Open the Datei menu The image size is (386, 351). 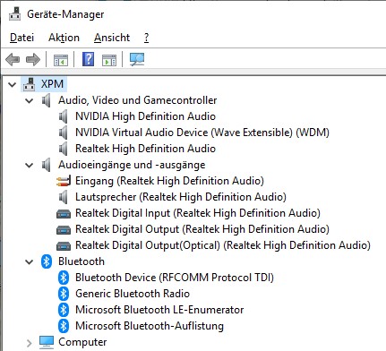21,38
